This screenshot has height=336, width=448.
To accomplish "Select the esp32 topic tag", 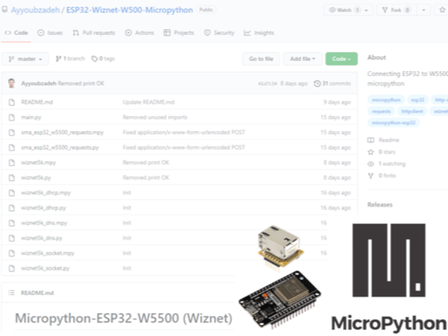I will [x=418, y=100].
